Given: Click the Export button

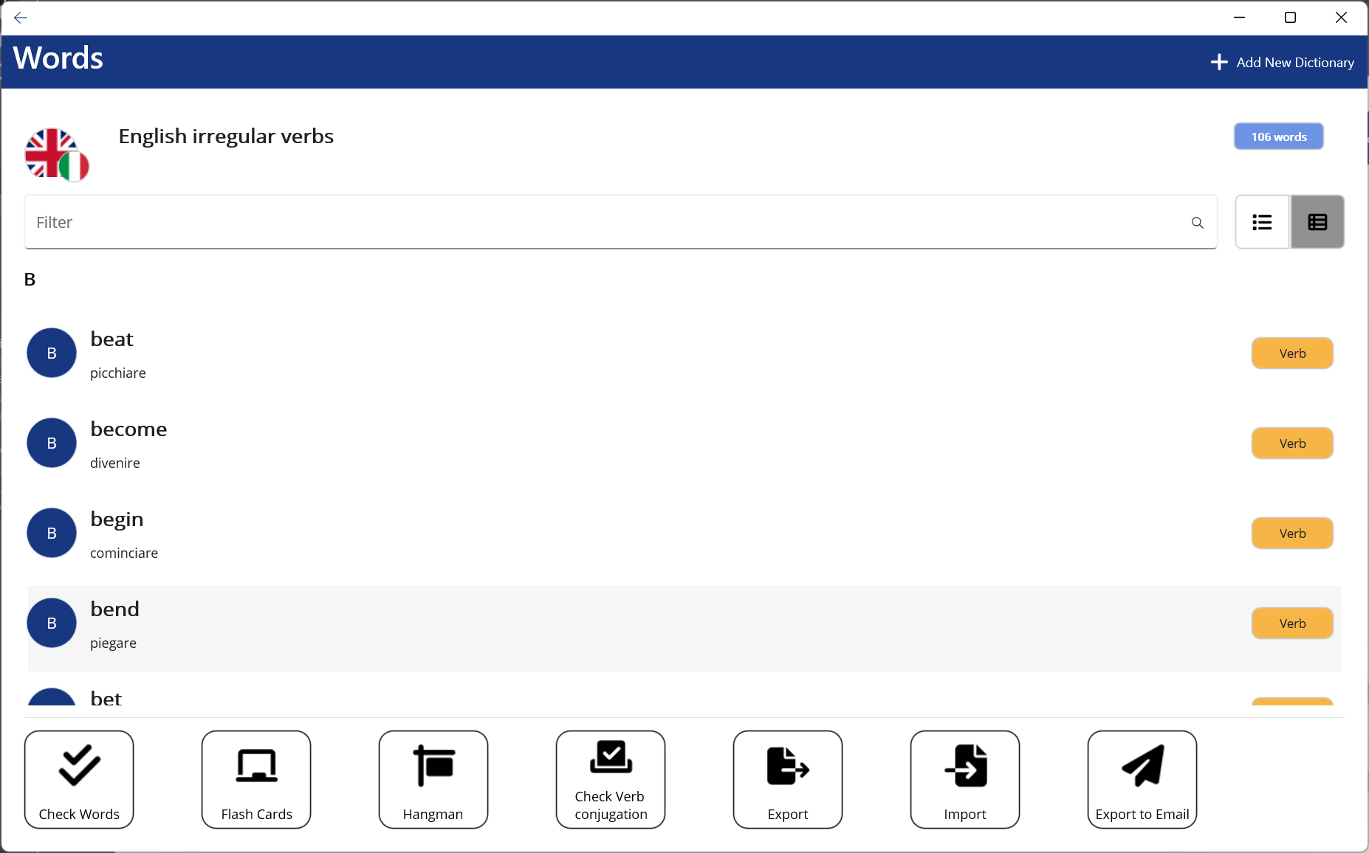Looking at the screenshot, I should [788, 780].
